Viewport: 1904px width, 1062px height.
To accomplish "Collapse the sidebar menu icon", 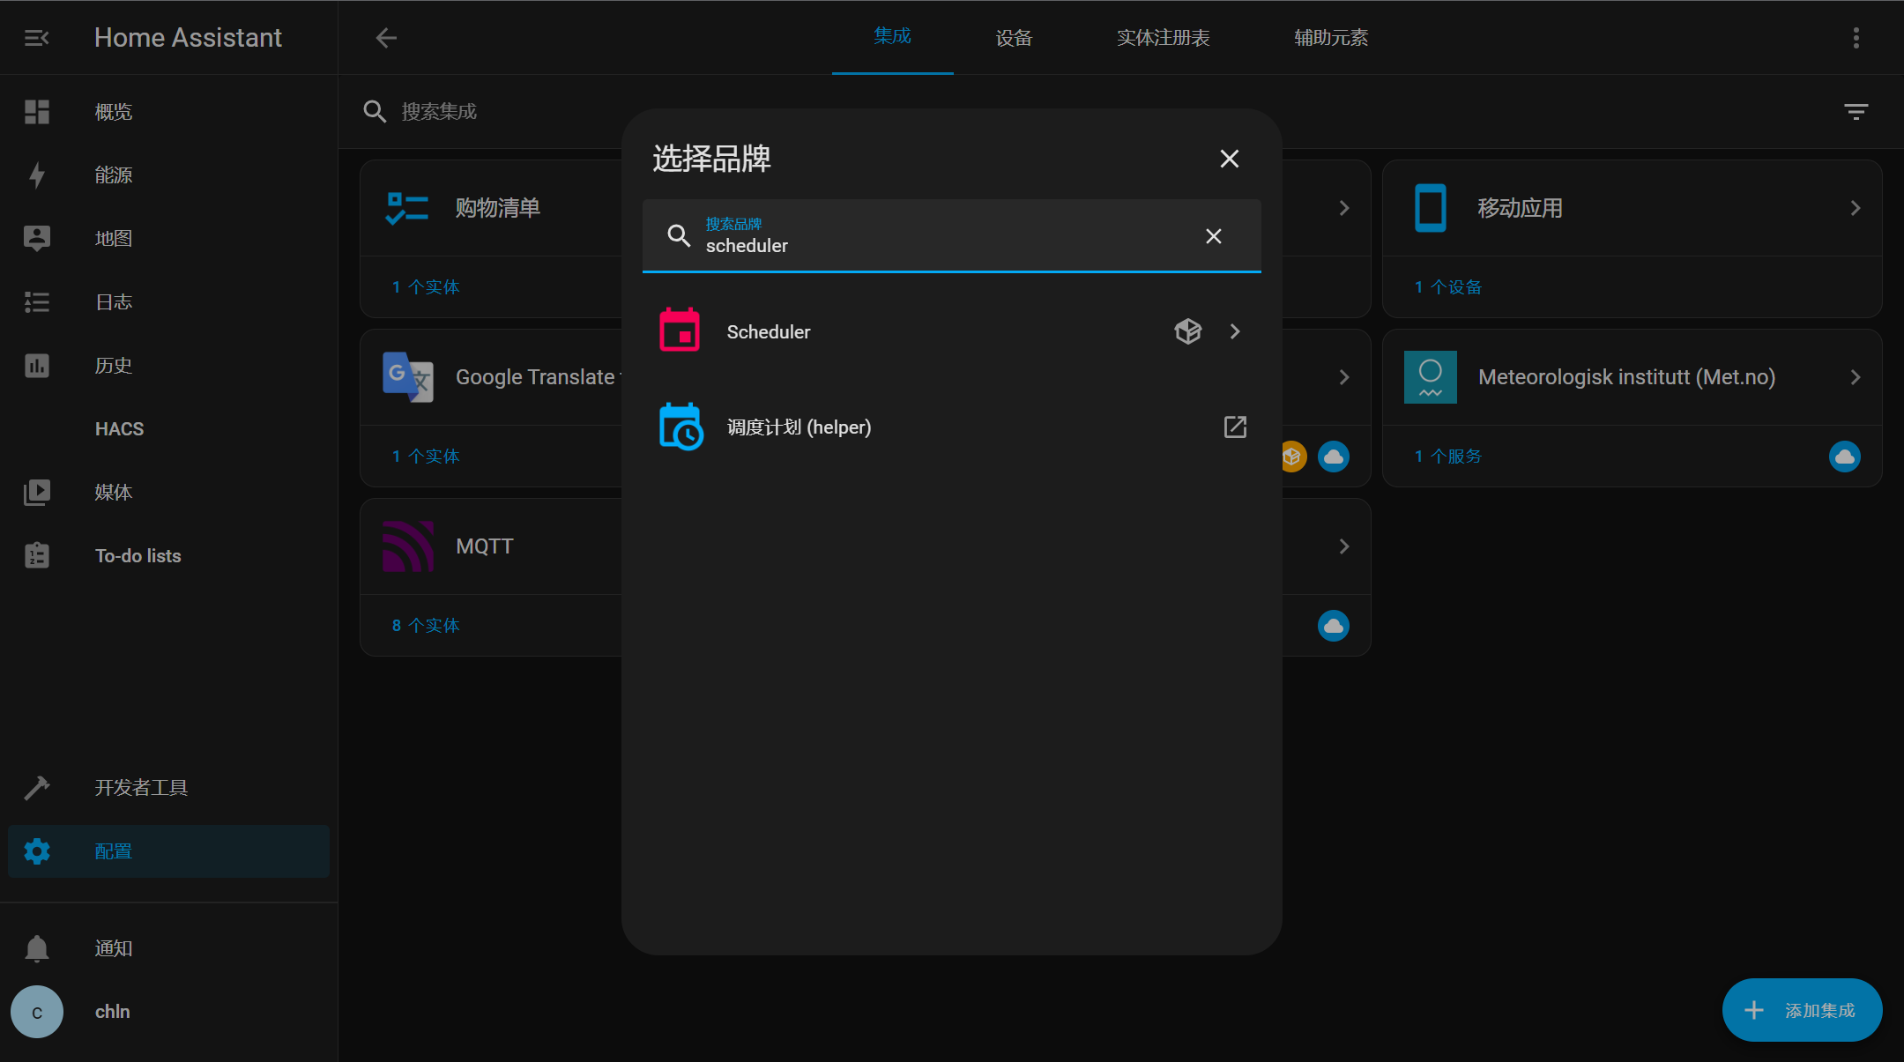I will point(36,38).
